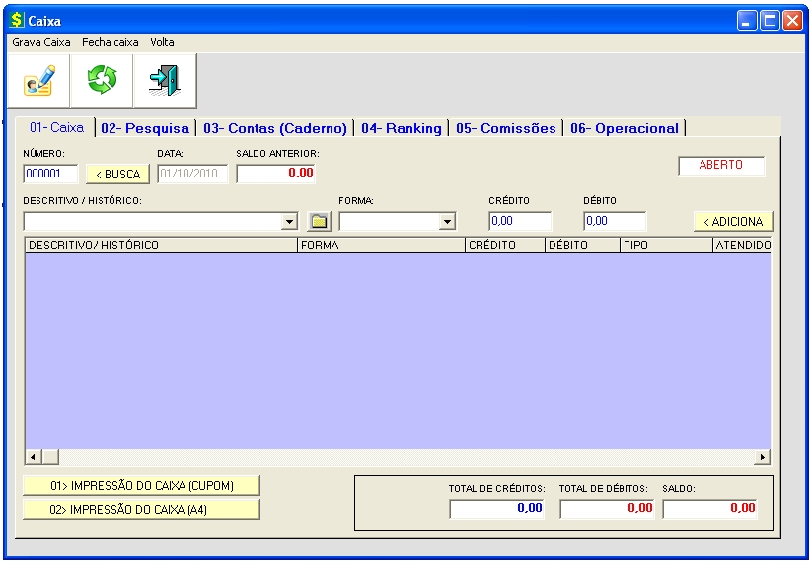This screenshot has height=565, width=812.
Task: Go to the 05- Comissões tab
Action: pyautogui.click(x=505, y=128)
